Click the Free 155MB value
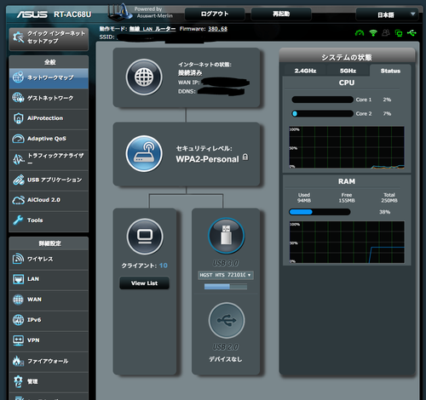The image size is (426, 400). [x=347, y=201]
